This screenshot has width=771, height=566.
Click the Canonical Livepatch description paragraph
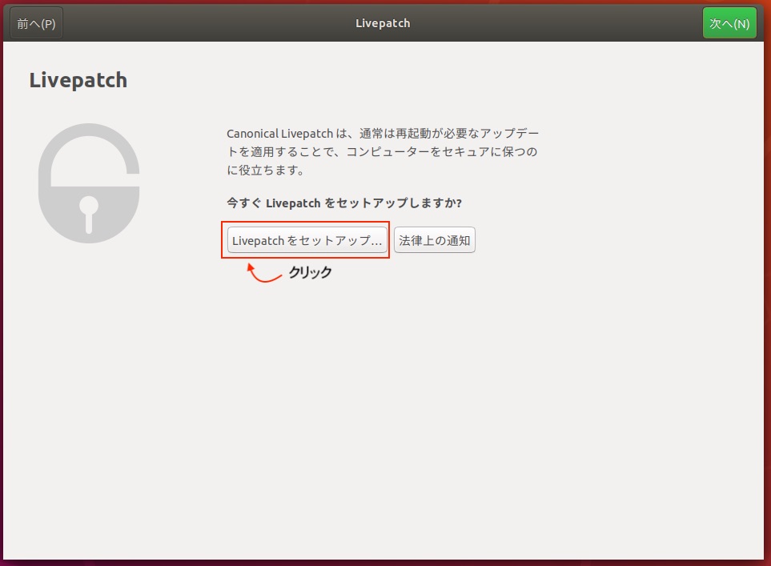[x=383, y=151]
